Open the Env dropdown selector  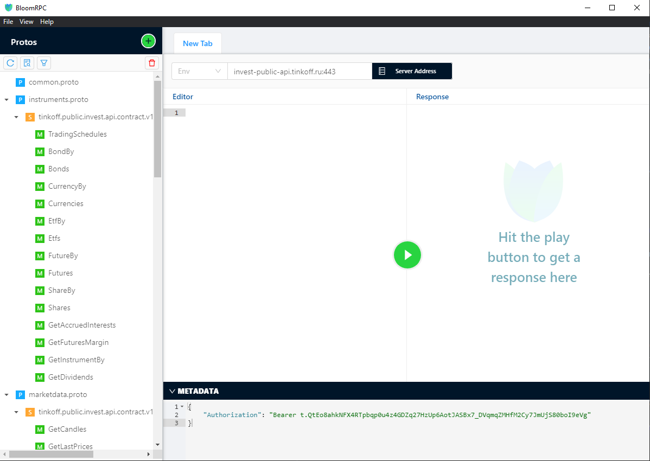[199, 71]
